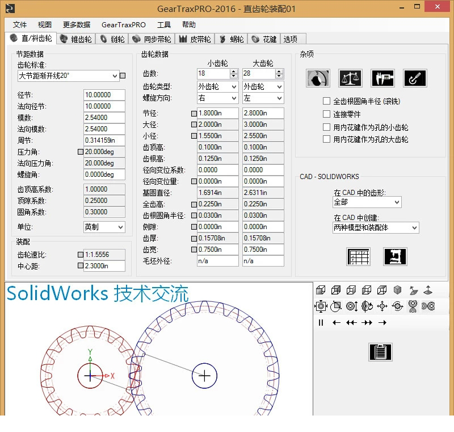The height and width of the screenshot is (432, 454).
Task: Open 小齿轮 螺旋方向 dropdown showing 右
Action: (x=217, y=98)
